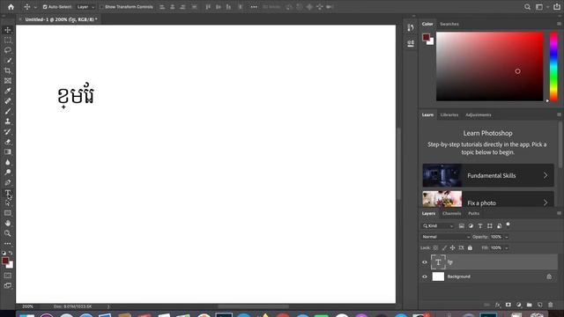Select the Crop tool

pyautogui.click(x=8, y=70)
